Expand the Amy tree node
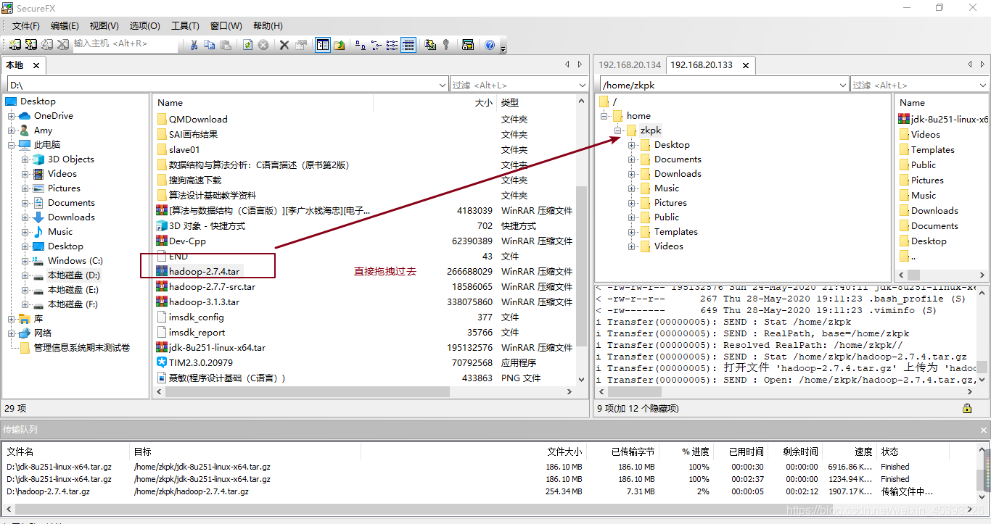 [x=12, y=130]
